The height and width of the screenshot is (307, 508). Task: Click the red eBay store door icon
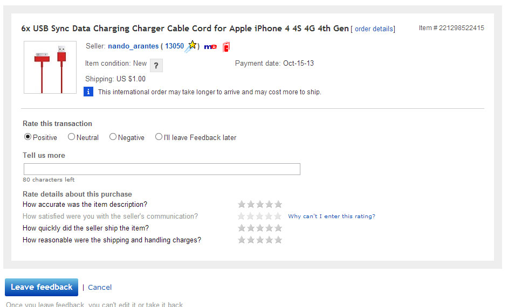pyautogui.click(x=226, y=47)
